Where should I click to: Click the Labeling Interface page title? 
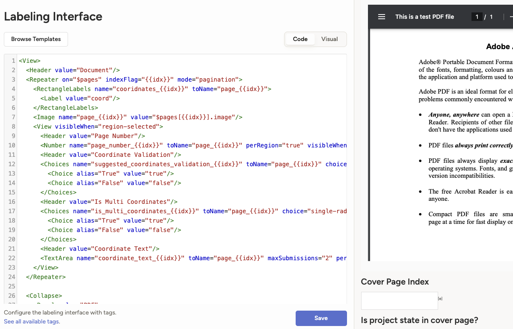pos(53,17)
